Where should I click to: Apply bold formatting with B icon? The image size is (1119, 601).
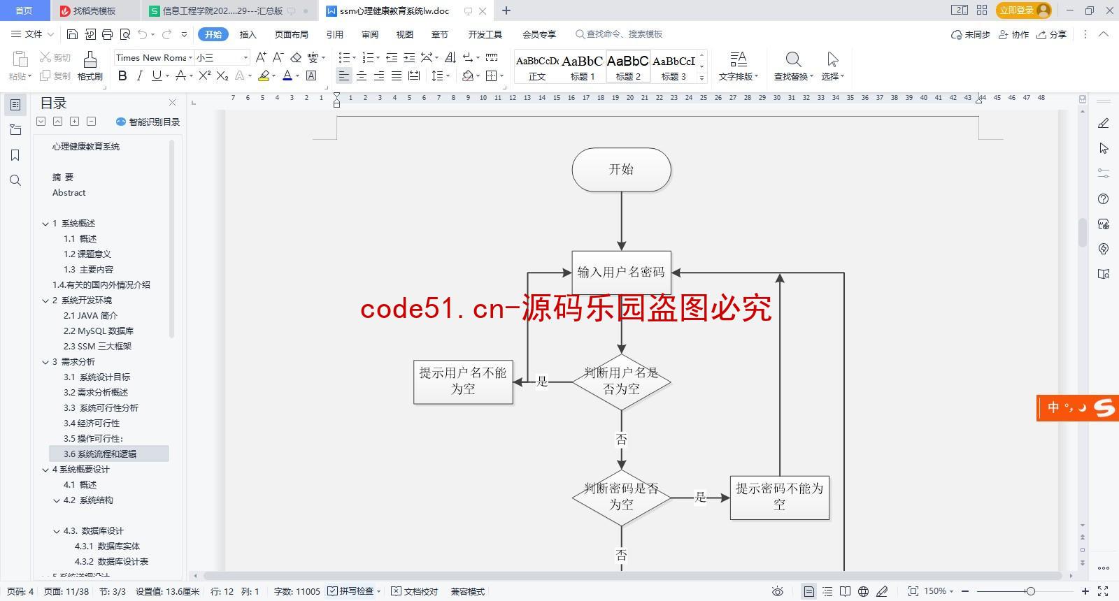(122, 75)
